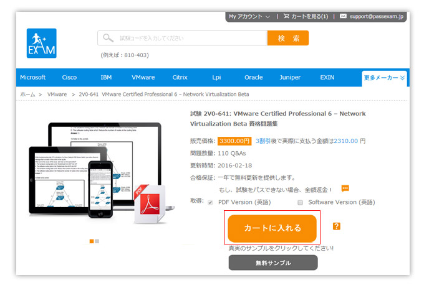
Task: Click the exam code search input field
Action: 183,38
